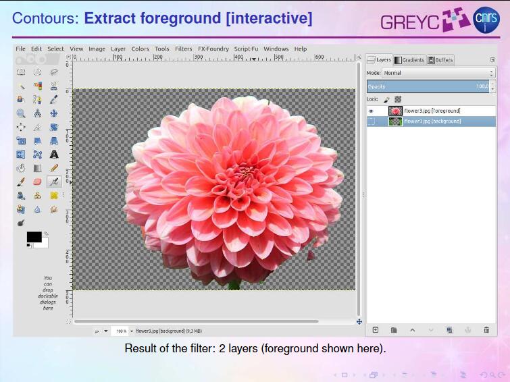Hide the flower3.jpg [foreground] layer

(x=371, y=111)
